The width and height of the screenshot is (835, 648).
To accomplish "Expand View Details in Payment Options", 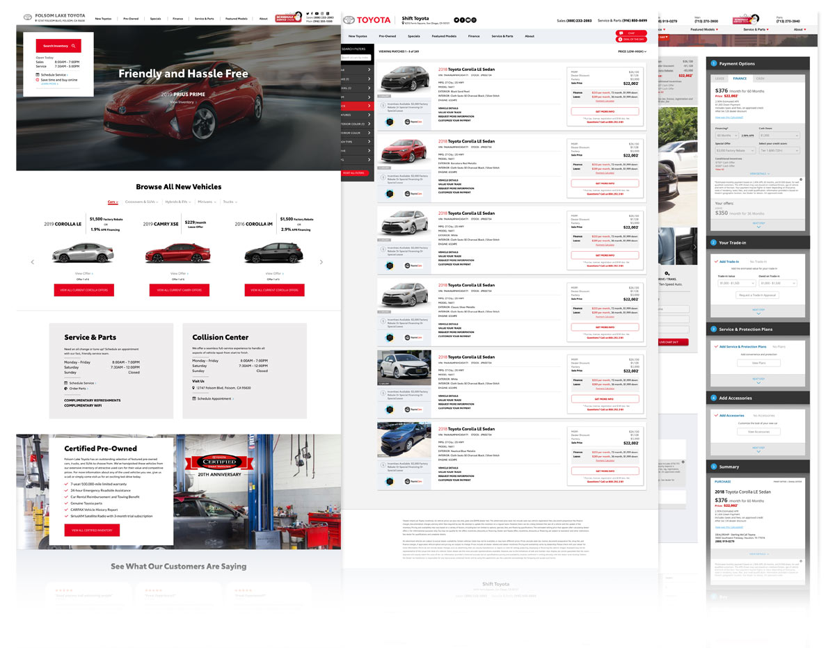I will pyautogui.click(x=758, y=174).
